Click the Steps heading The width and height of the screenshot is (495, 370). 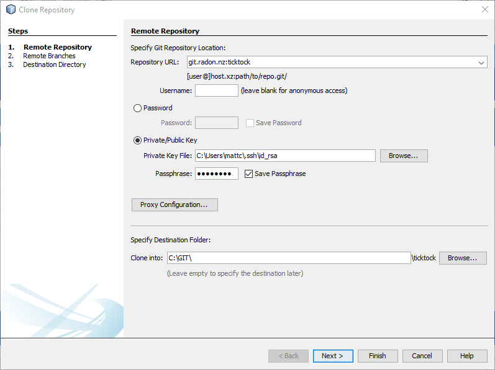pos(18,31)
